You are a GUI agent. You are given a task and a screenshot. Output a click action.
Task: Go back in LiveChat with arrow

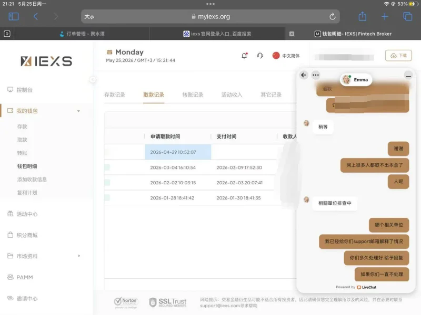coord(304,75)
